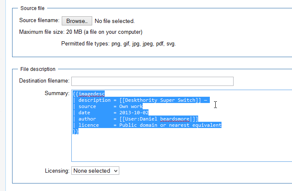Click the empty area of Summary box
This screenshot has width=292, height=191.
179,146
